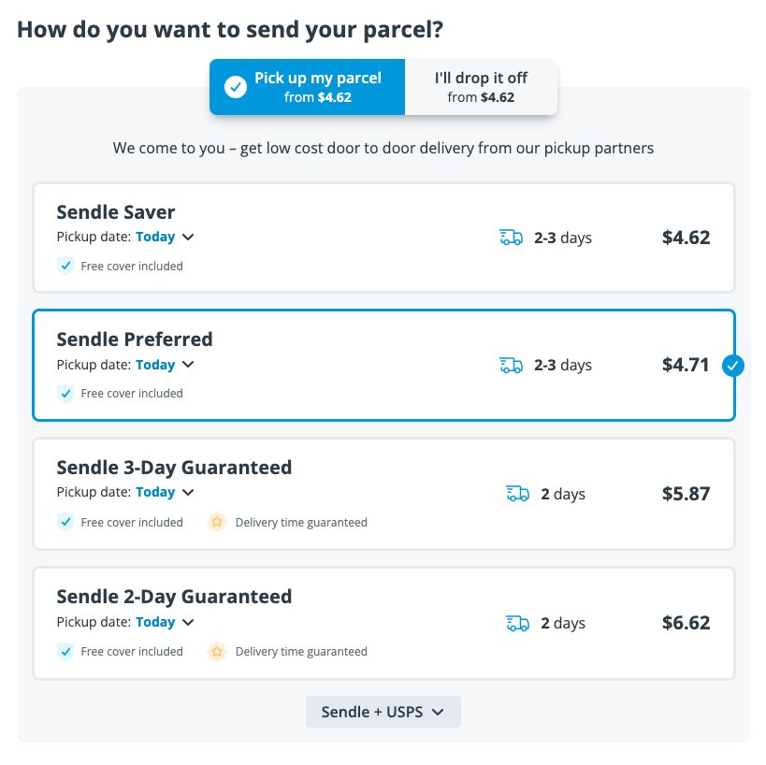
Task: Click Today link under Sendle 2-Day Guaranteed
Action: point(155,622)
